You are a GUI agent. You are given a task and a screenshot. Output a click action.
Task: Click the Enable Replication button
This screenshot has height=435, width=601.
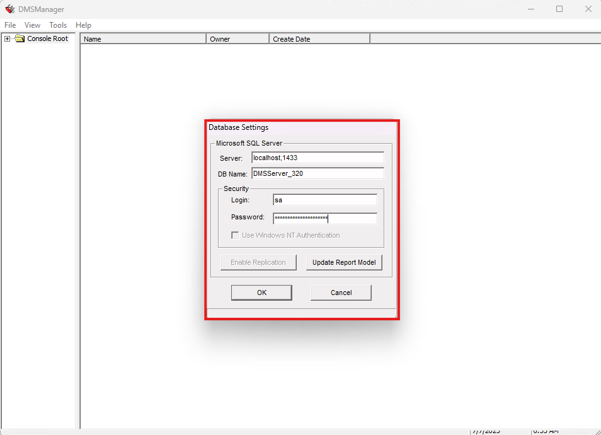pos(258,262)
